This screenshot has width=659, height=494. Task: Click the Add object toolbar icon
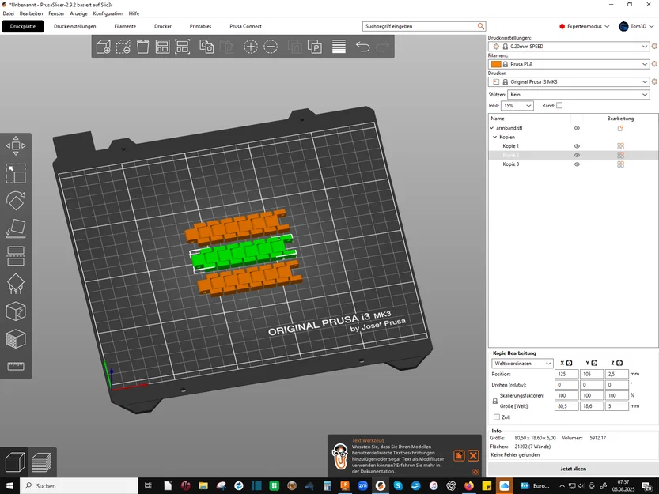click(104, 46)
